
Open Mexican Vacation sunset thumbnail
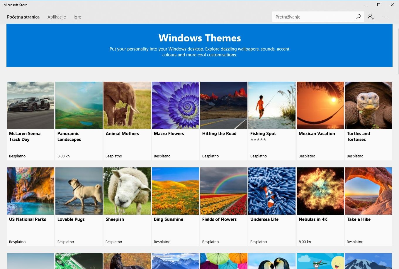[x=320, y=105]
